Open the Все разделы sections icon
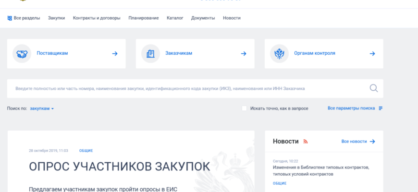Screen dimensions: 418x192 click(x=10, y=18)
